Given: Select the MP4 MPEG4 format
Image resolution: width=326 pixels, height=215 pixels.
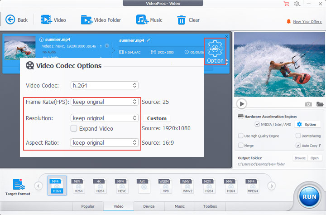Looking at the screenshot, I should (253, 186).
